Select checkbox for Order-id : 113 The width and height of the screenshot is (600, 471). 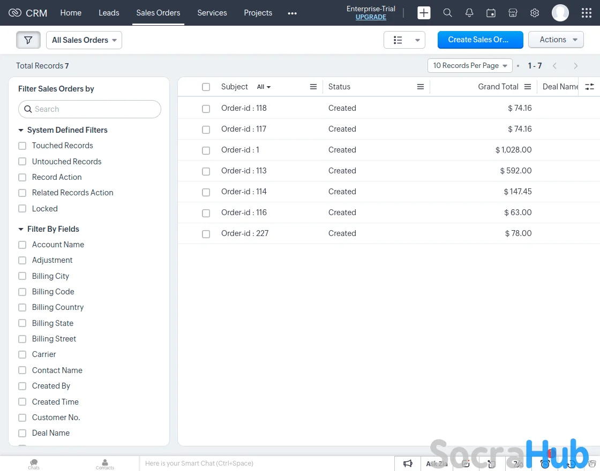click(206, 171)
